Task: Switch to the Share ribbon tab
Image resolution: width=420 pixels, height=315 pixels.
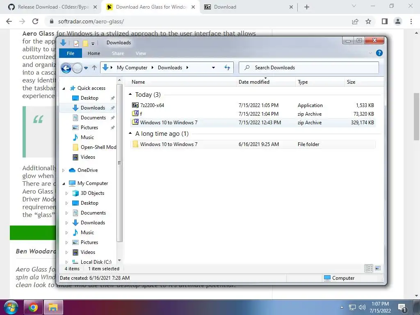Action: (x=118, y=53)
